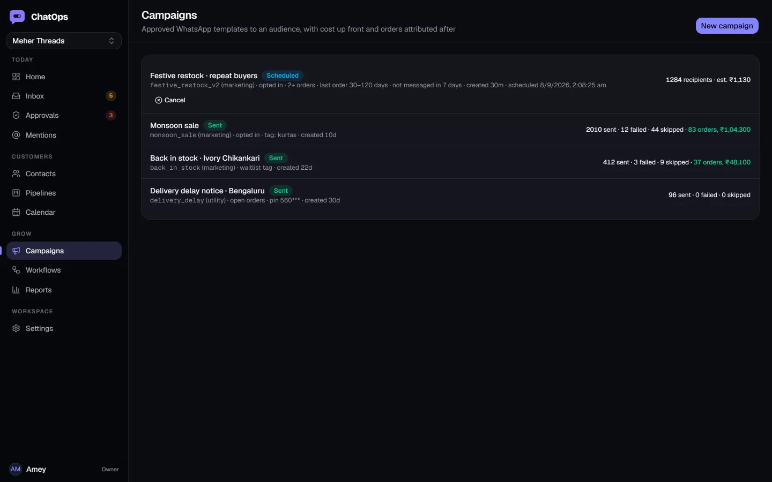The height and width of the screenshot is (482, 772).
Task: Click '37 orders, ₹48,100' revenue text
Action: point(722,162)
